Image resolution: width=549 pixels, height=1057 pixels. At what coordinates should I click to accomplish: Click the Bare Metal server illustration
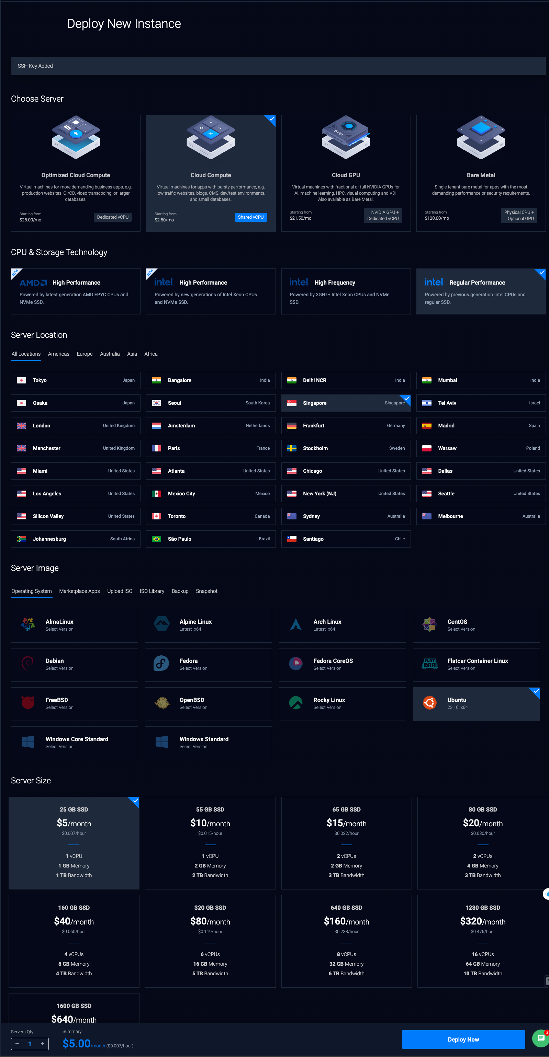tap(481, 137)
